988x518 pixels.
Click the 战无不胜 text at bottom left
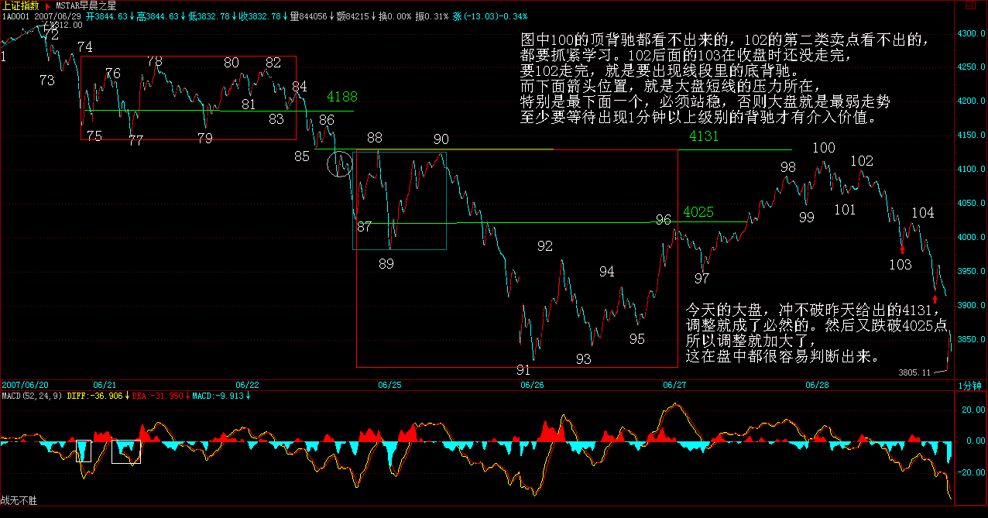pyautogui.click(x=19, y=501)
